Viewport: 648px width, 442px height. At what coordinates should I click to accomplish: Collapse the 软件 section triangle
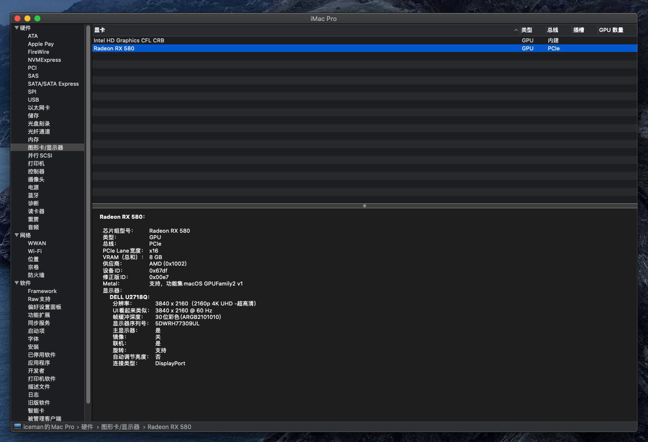[17, 283]
